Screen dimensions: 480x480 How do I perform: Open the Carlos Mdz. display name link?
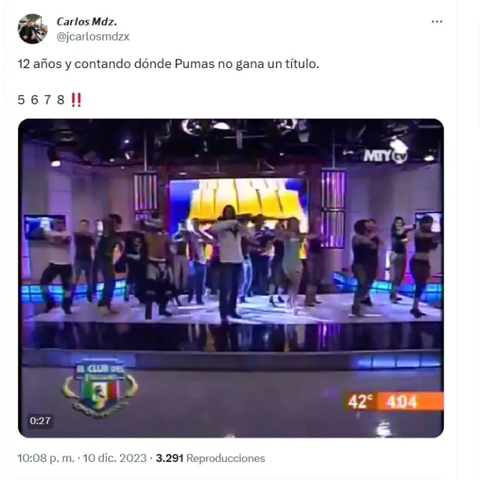coord(87,21)
